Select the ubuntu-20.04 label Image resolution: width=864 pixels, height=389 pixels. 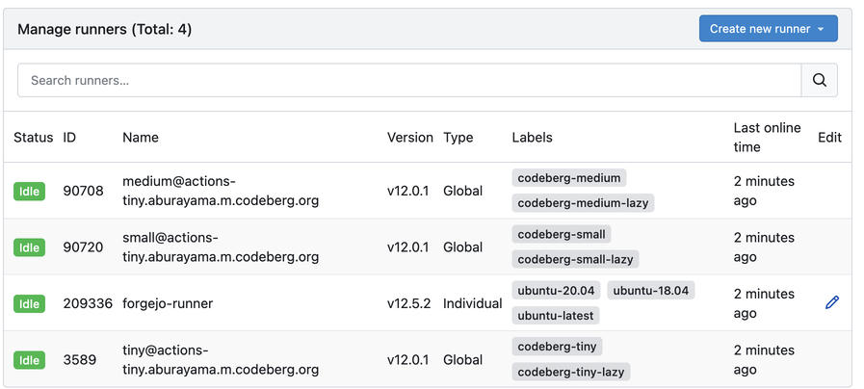click(x=556, y=290)
